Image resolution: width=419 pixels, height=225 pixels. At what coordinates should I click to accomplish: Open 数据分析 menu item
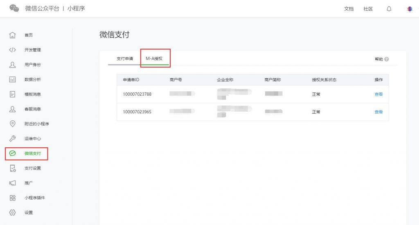click(x=33, y=79)
